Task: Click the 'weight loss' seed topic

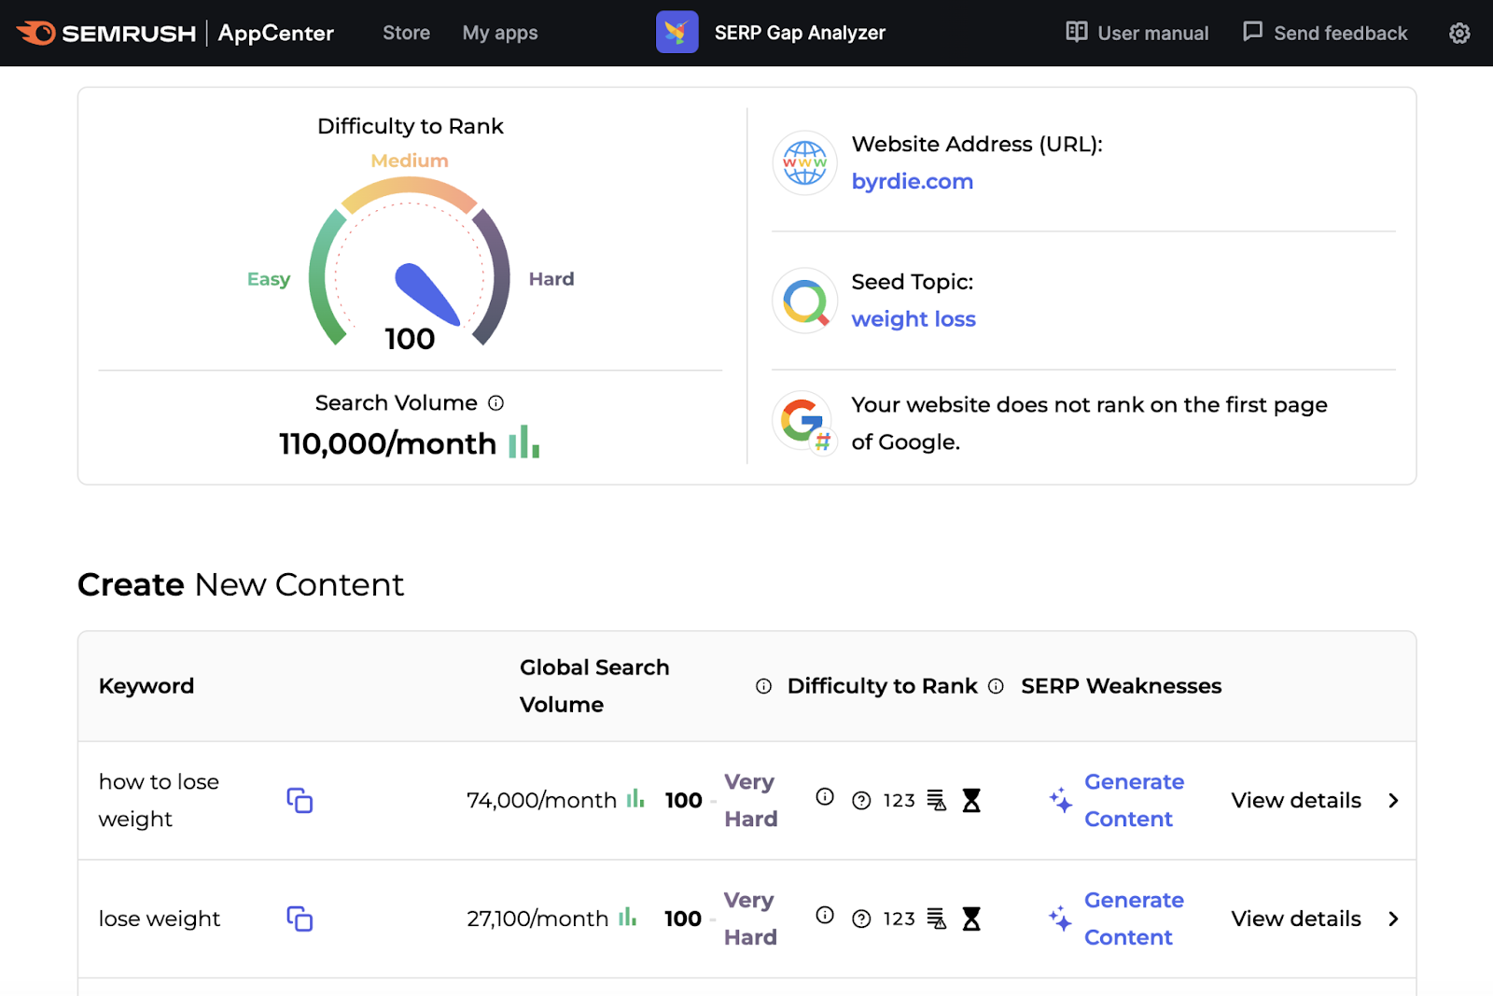Action: pos(913,319)
